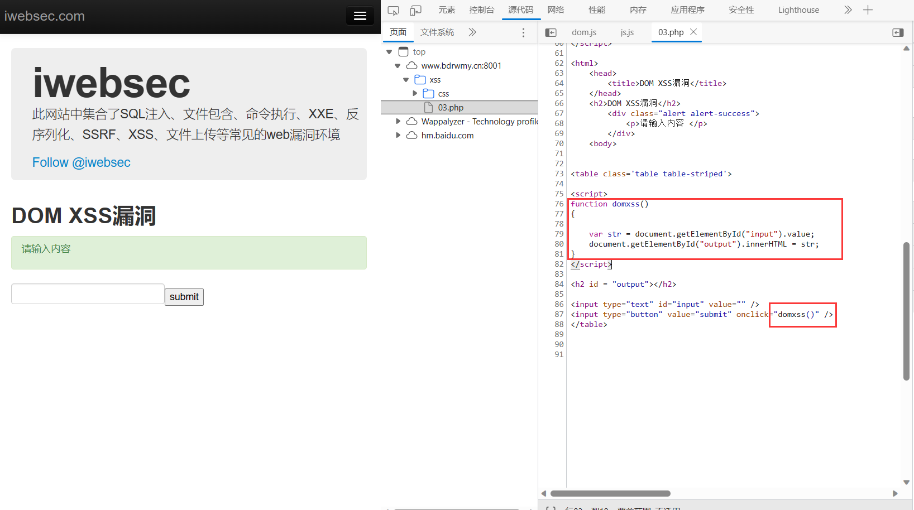Open the hamburger menu on iwebsec navbar
914x510 pixels.
[360, 16]
